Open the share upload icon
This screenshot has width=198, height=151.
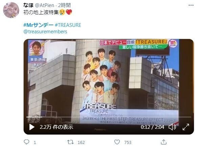[x=164, y=142]
